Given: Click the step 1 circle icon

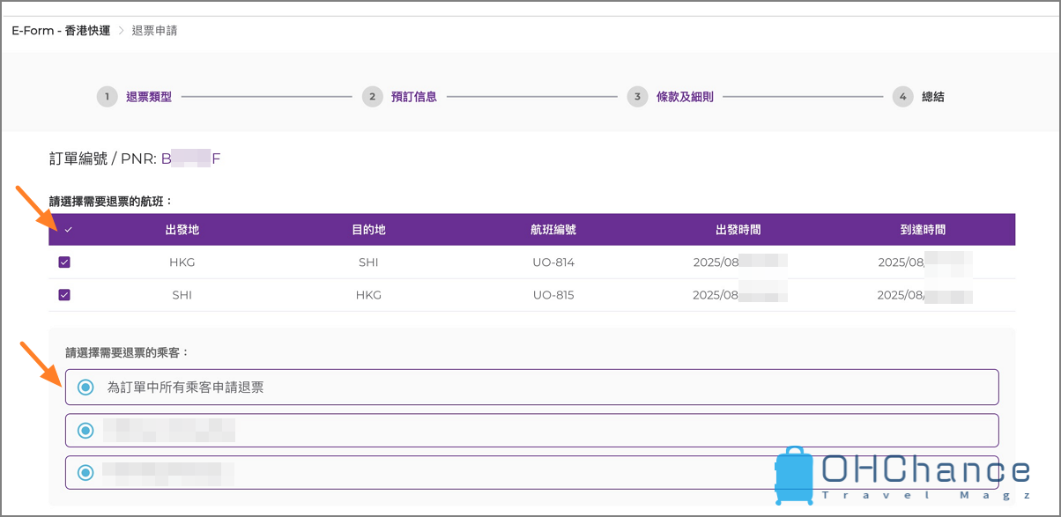Looking at the screenshot, I should pos(107,97).
